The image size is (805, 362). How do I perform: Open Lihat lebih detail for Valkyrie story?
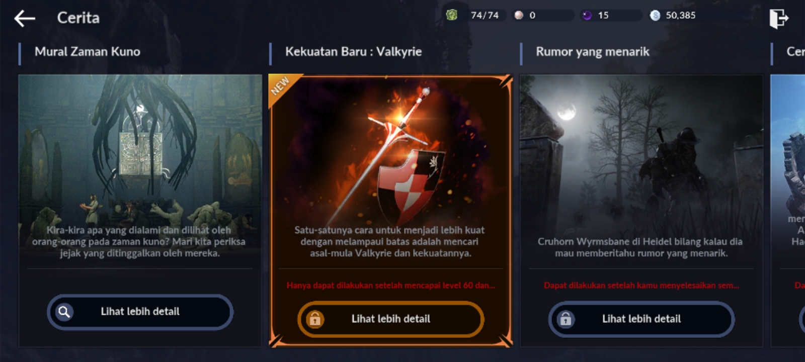coord(390,319)
